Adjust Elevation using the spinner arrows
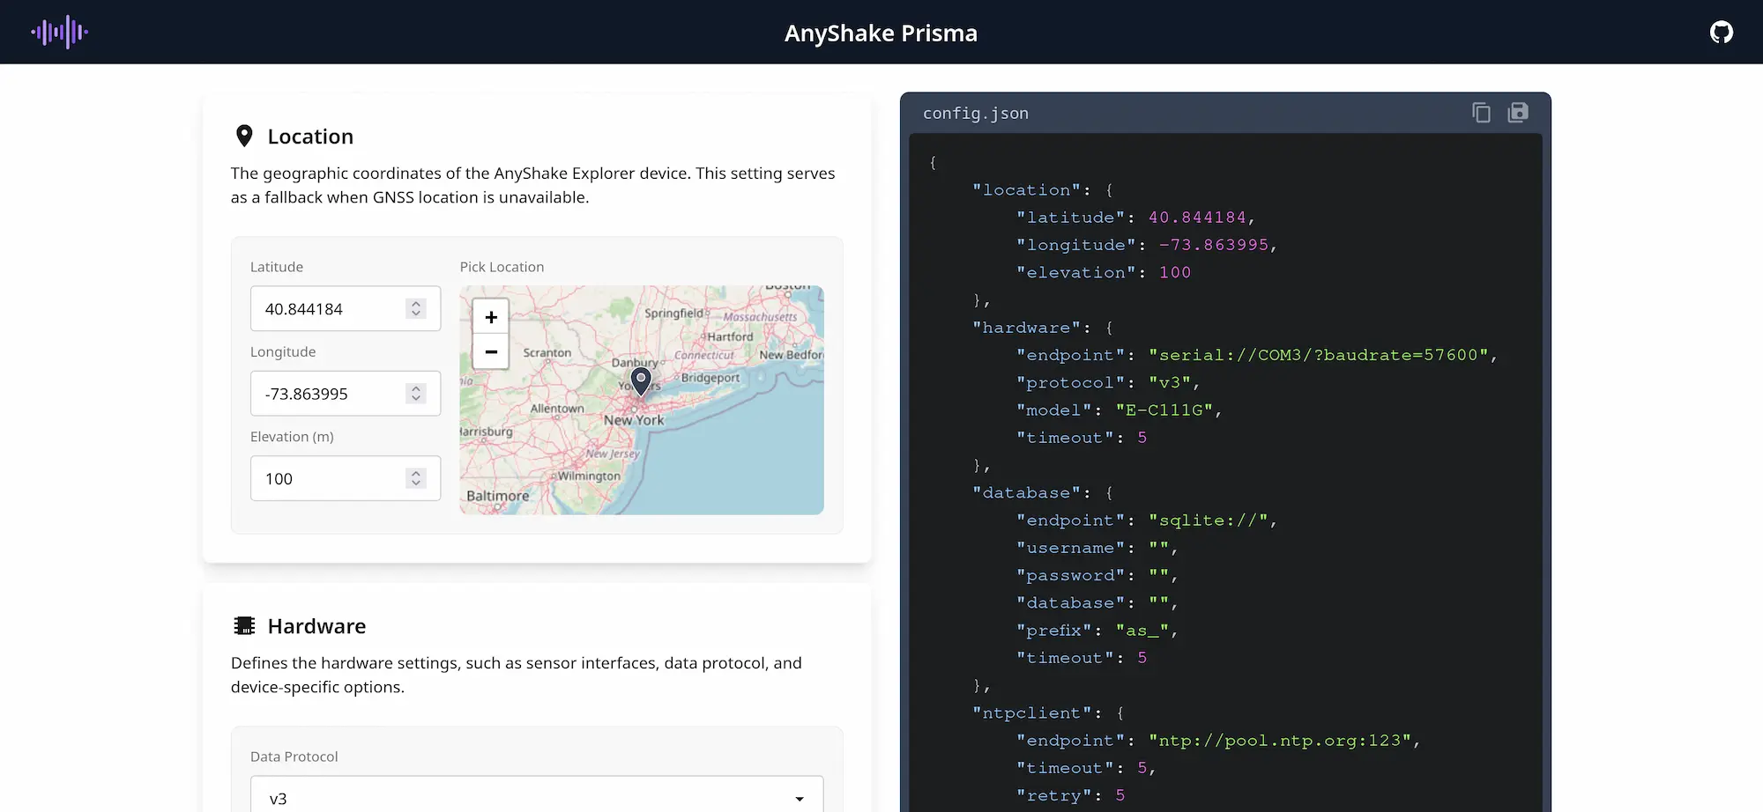The image size is (1763, 812). [x=416, y=478]
